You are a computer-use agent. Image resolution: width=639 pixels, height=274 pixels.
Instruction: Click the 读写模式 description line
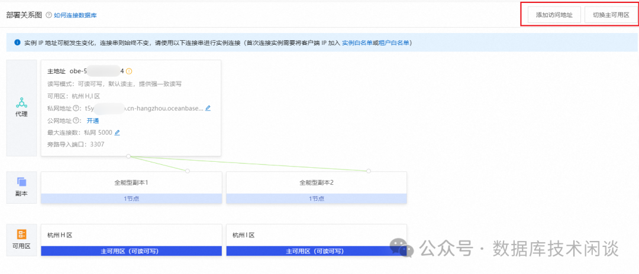point(115,84)
